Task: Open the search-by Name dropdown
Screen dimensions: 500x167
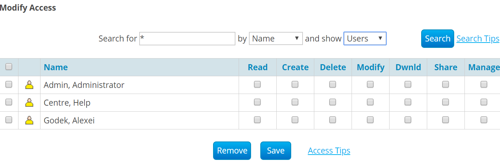Action: [x=276, y=39]
